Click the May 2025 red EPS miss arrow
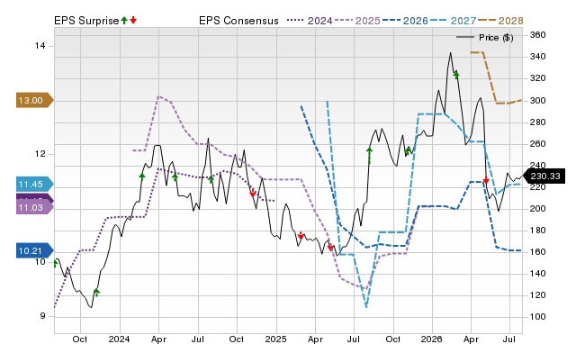The image size is (576, 344). [330, 248]
